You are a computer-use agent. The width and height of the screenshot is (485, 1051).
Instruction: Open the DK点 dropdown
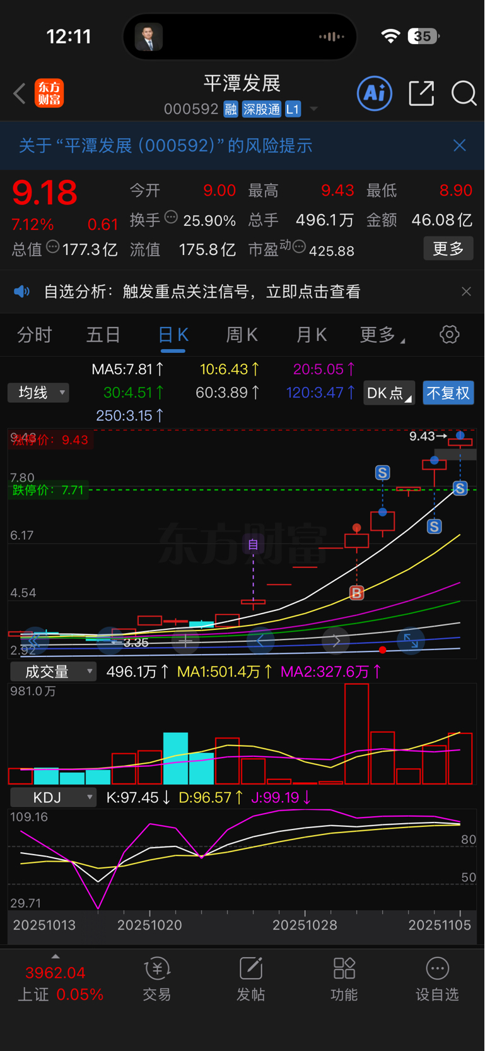389,393
